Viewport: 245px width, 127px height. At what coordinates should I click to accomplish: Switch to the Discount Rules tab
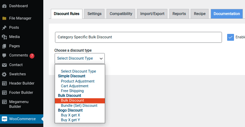point(67,14)
